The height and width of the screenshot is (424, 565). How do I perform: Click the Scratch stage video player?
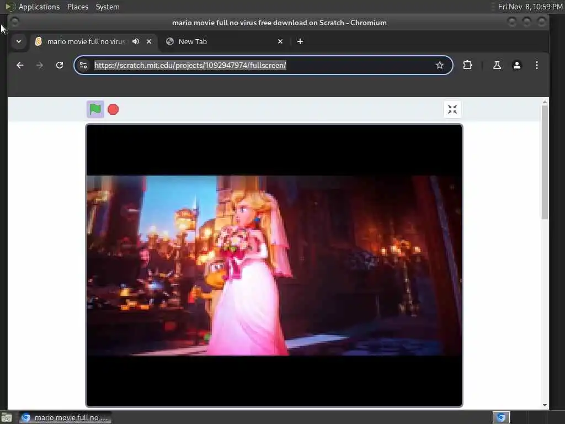[x=274, y=266]
